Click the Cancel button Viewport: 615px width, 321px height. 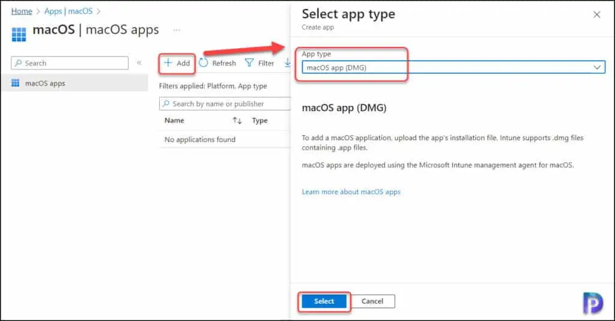(372, 301)
